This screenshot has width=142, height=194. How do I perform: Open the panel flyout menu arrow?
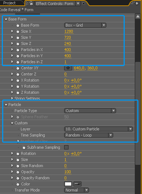137,3
